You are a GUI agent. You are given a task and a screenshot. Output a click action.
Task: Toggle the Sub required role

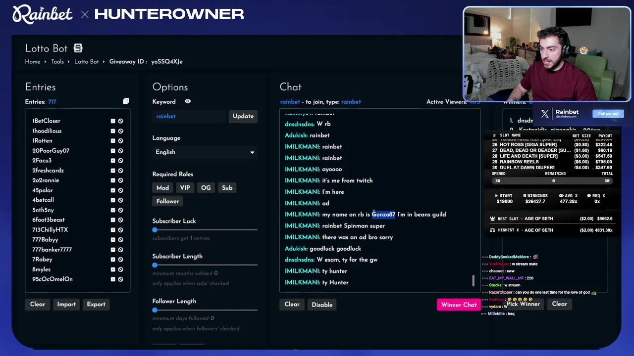click(227, 187)
